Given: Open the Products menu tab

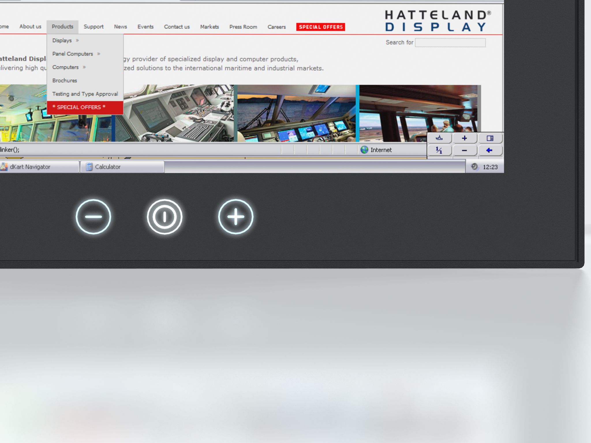Looking at the screenshot, I should (x=62, y=27).
